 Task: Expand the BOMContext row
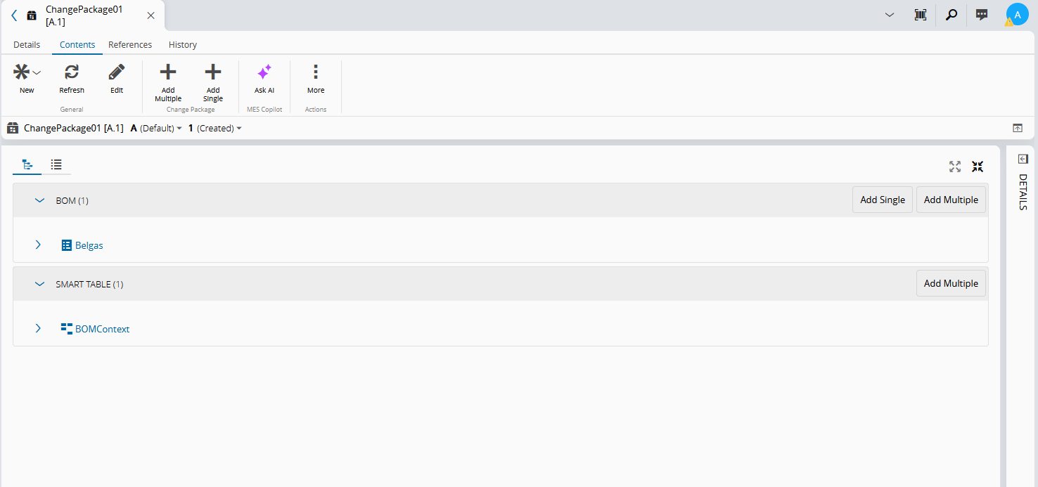(x=38, y=328)
